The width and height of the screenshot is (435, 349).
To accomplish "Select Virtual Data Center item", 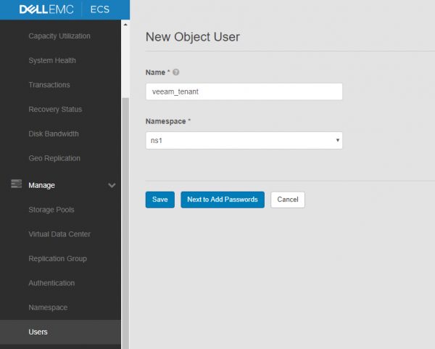I will click(59, 234).
